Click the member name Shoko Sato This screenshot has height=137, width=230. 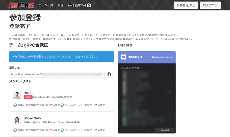pos(32,118)
